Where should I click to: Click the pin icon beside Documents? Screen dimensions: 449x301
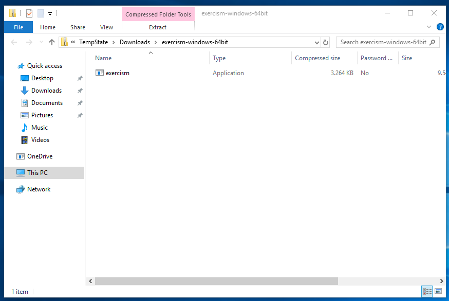[80, 103]
